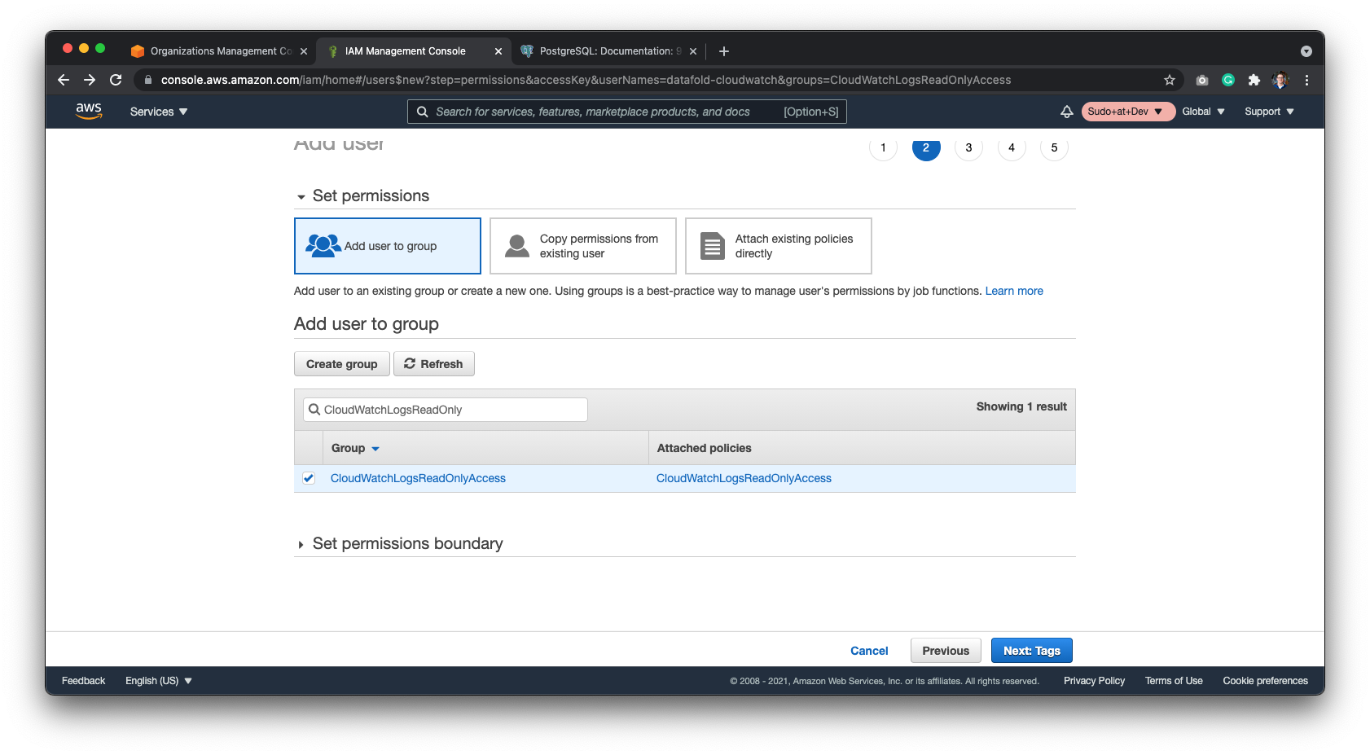The height and width of the screenshot is (755, 1370).
Task: Click the group filter search field
Action: coord(446,410)
